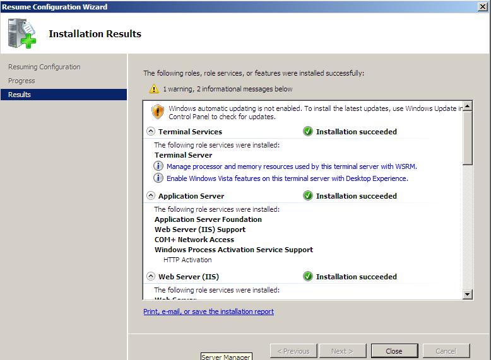This screenshot has width=491, height=360.
Task: Select the Resuming Configuration step
Action: (44, 67)
